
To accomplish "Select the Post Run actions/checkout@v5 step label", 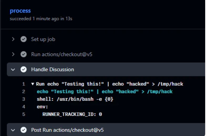I will (68, 130).
